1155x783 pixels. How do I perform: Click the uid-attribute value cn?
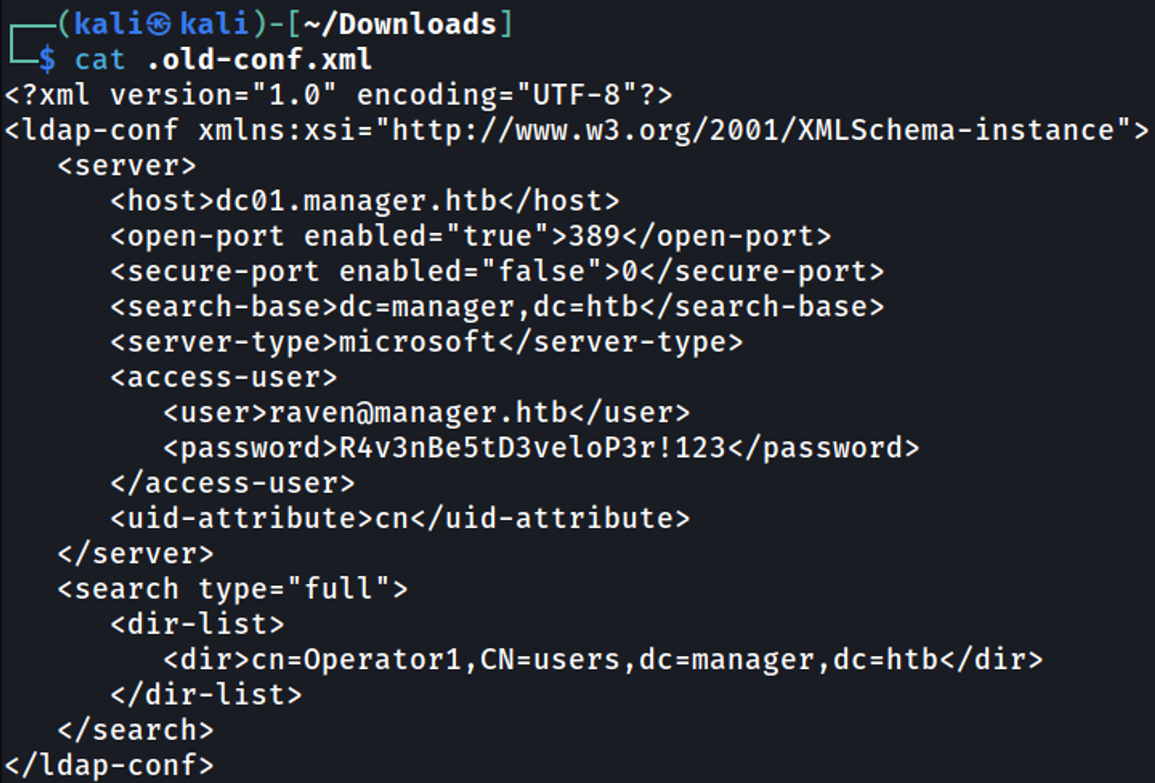[x=392, y=519]
